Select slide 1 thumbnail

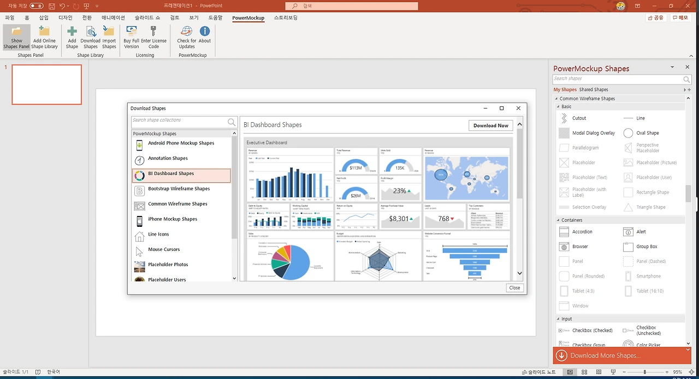tap(46, 85)
